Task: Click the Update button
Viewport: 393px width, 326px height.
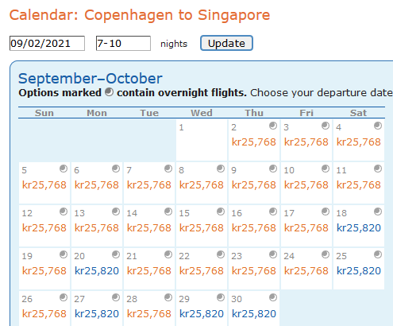Action: tap(226, 43)
